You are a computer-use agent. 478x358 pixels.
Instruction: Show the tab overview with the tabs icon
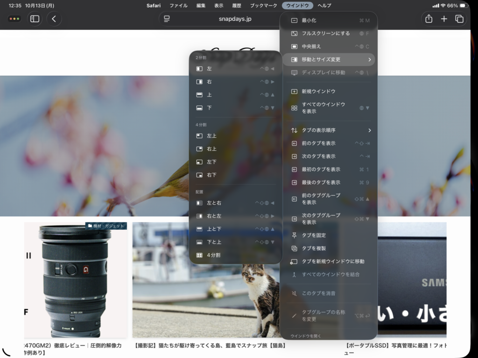click(459, 19)
